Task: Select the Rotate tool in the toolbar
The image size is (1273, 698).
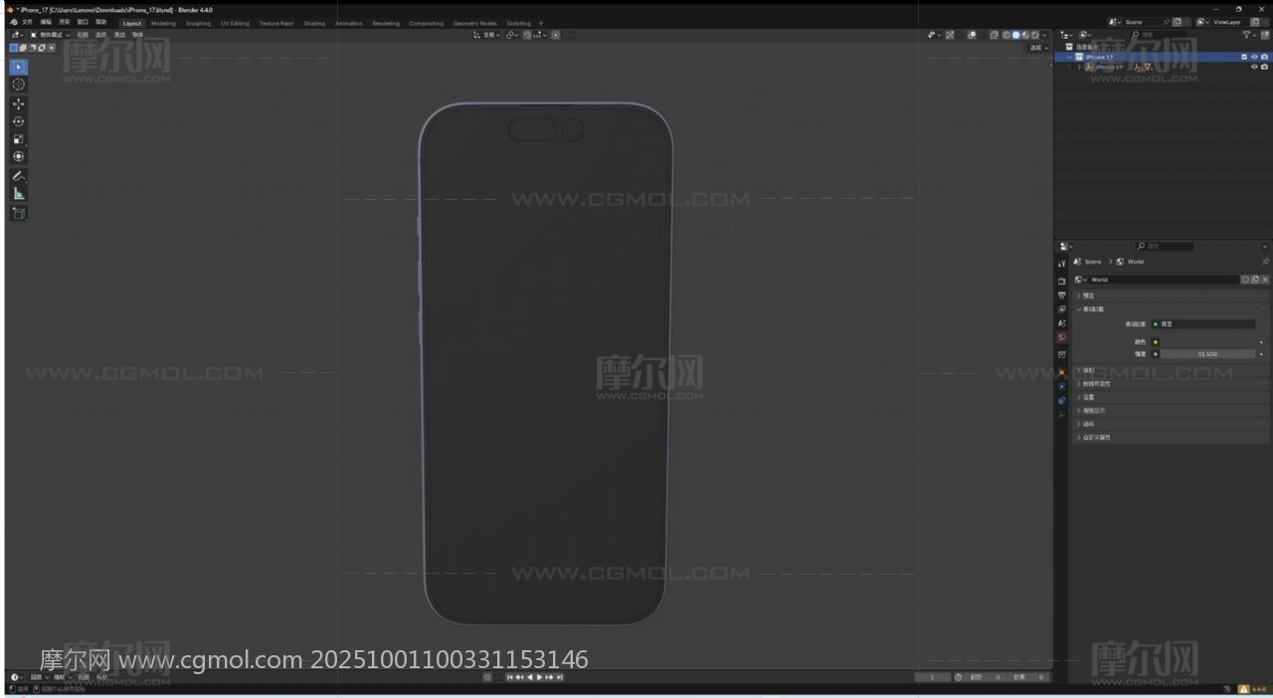Action: click(x=19, y=121)
